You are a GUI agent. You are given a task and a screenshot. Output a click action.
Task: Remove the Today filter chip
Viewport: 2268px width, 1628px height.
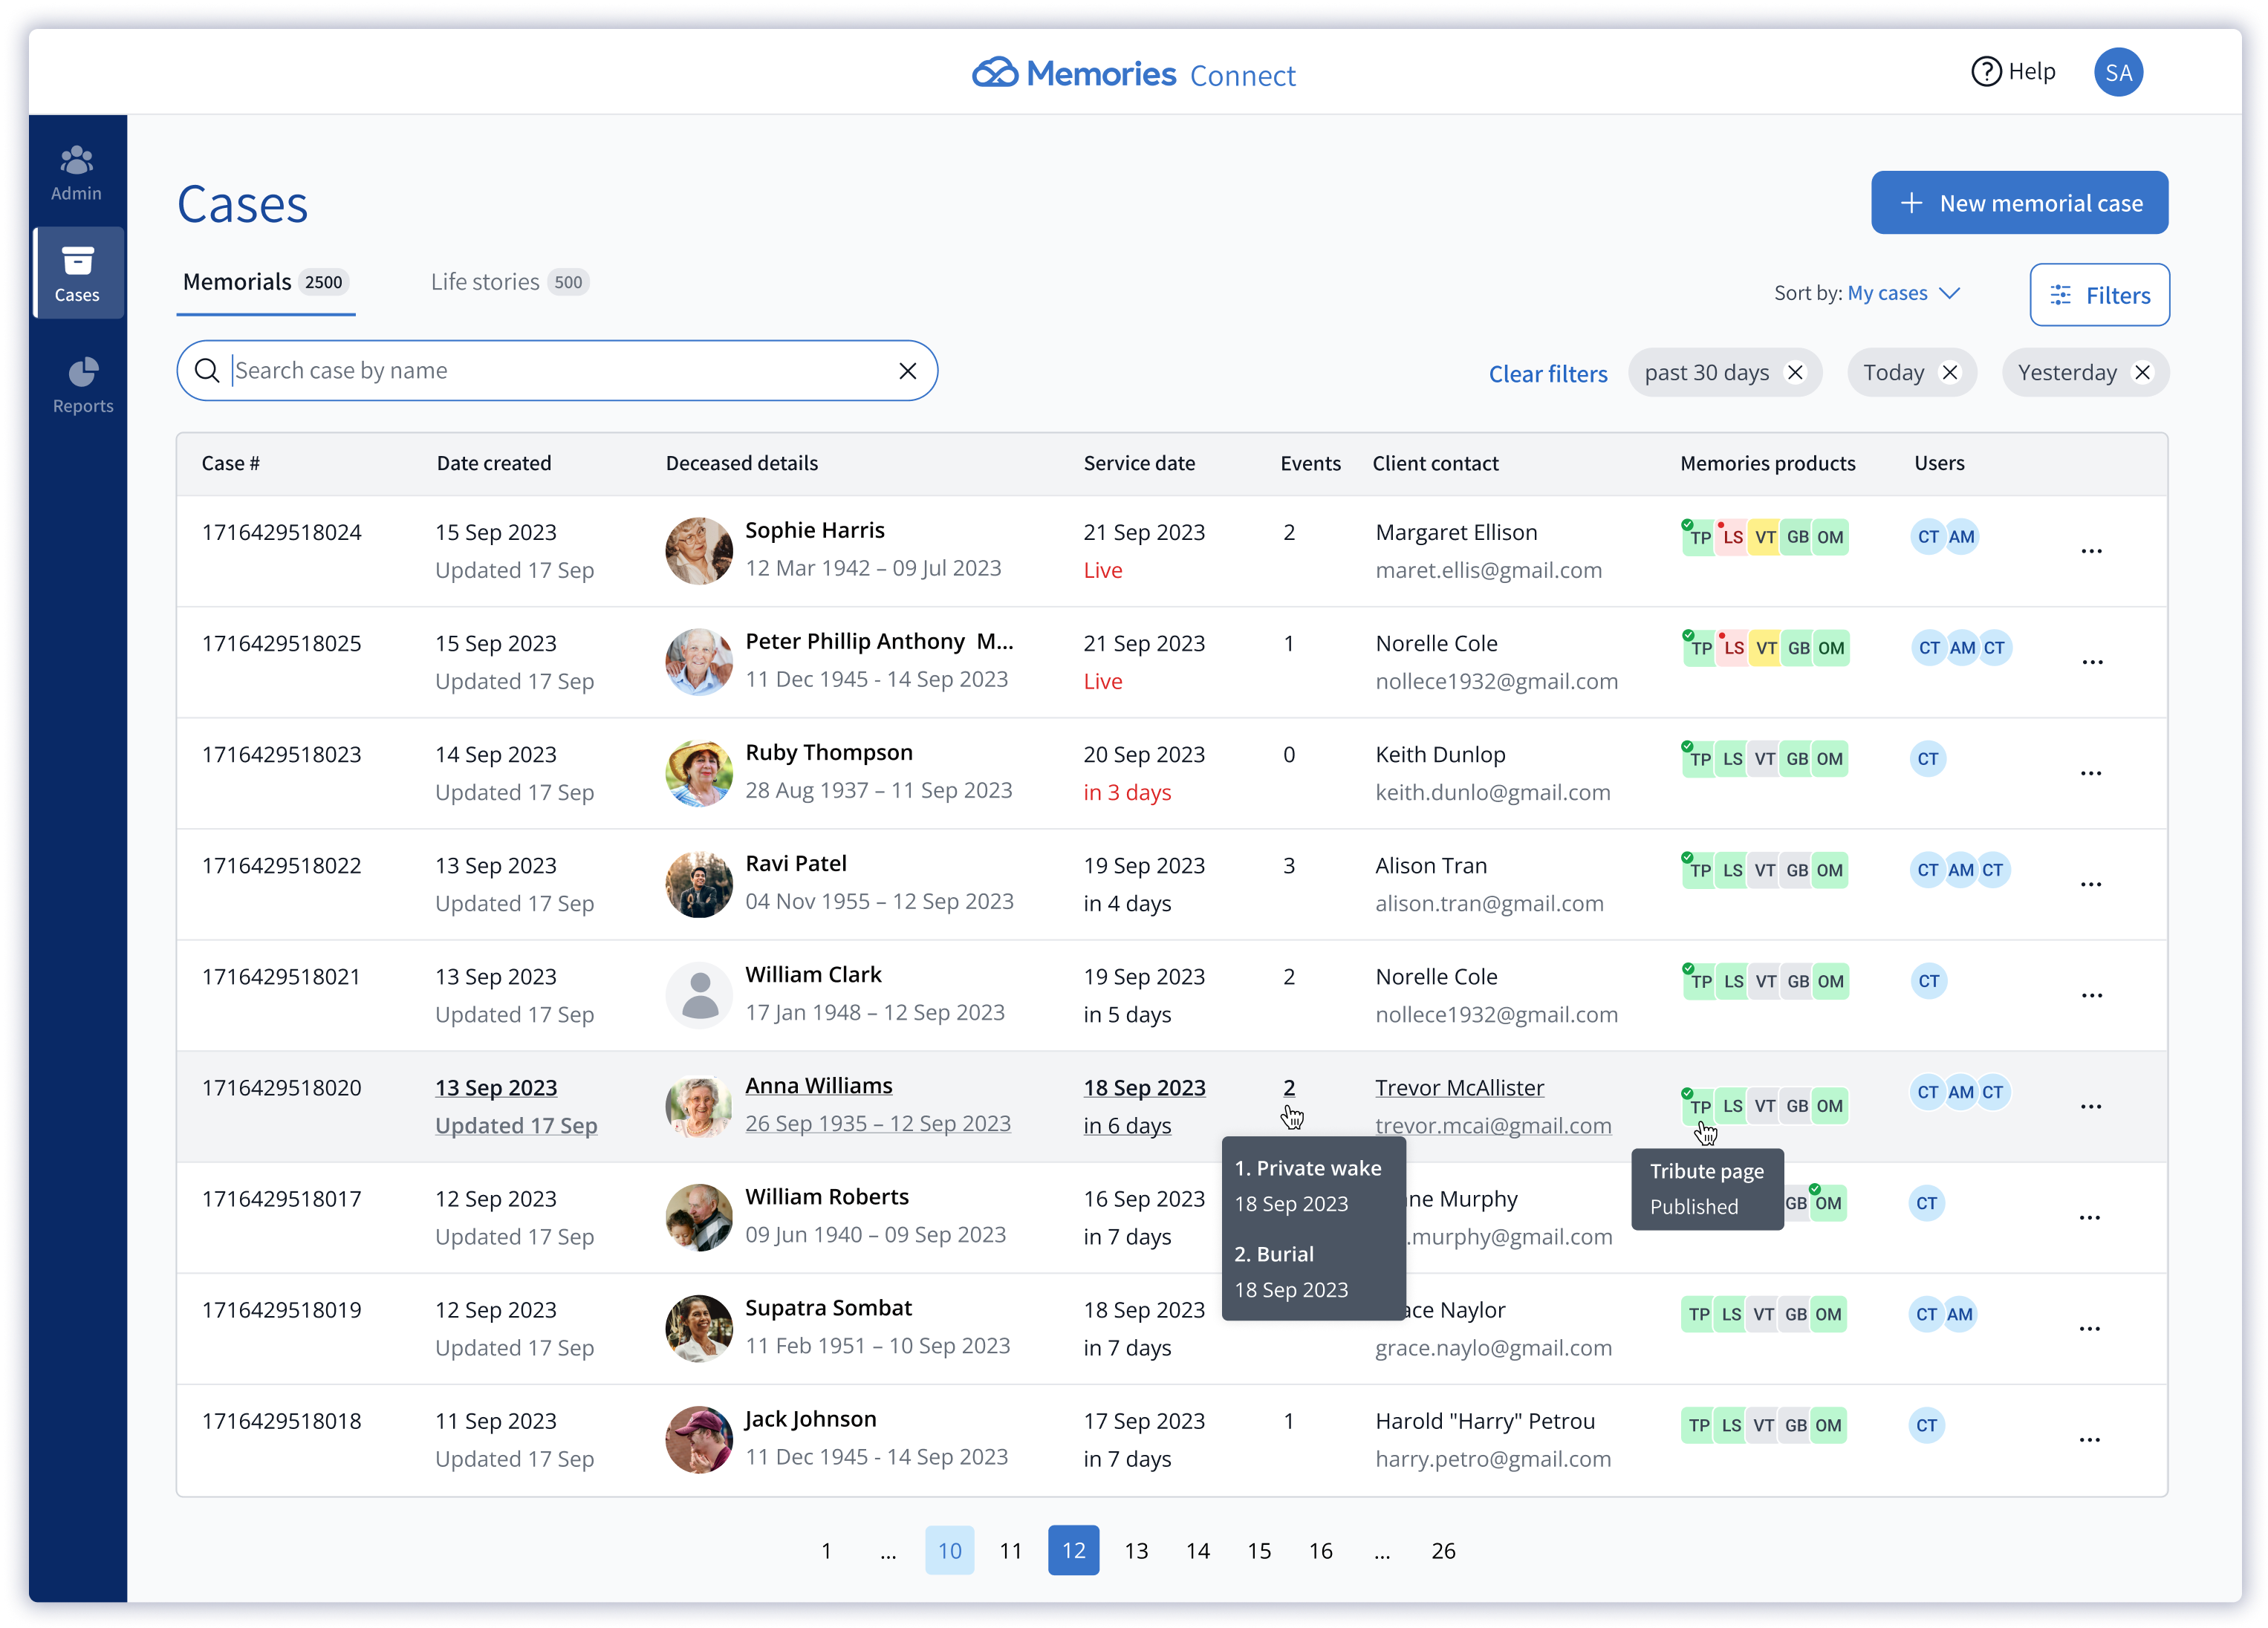click(1949, 373)
